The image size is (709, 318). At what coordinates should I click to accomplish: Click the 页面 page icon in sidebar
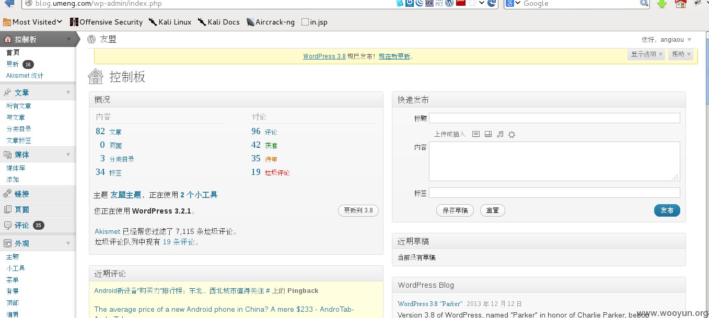tap(7, 209)
